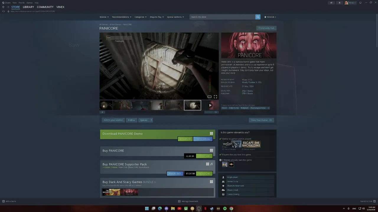This screenshot has width=378, height=212.
Task: Expand the Categories dropdown menu
Action: 141,17
